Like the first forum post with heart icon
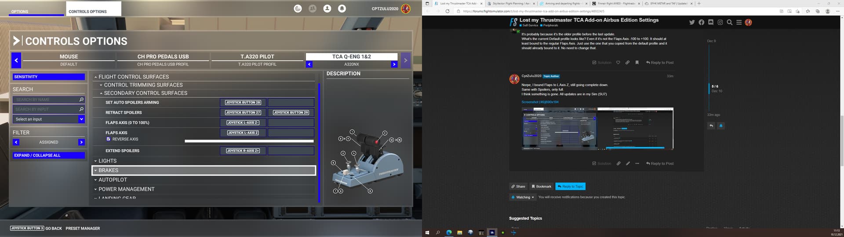 pyautogui.click(x=618, y=62)
